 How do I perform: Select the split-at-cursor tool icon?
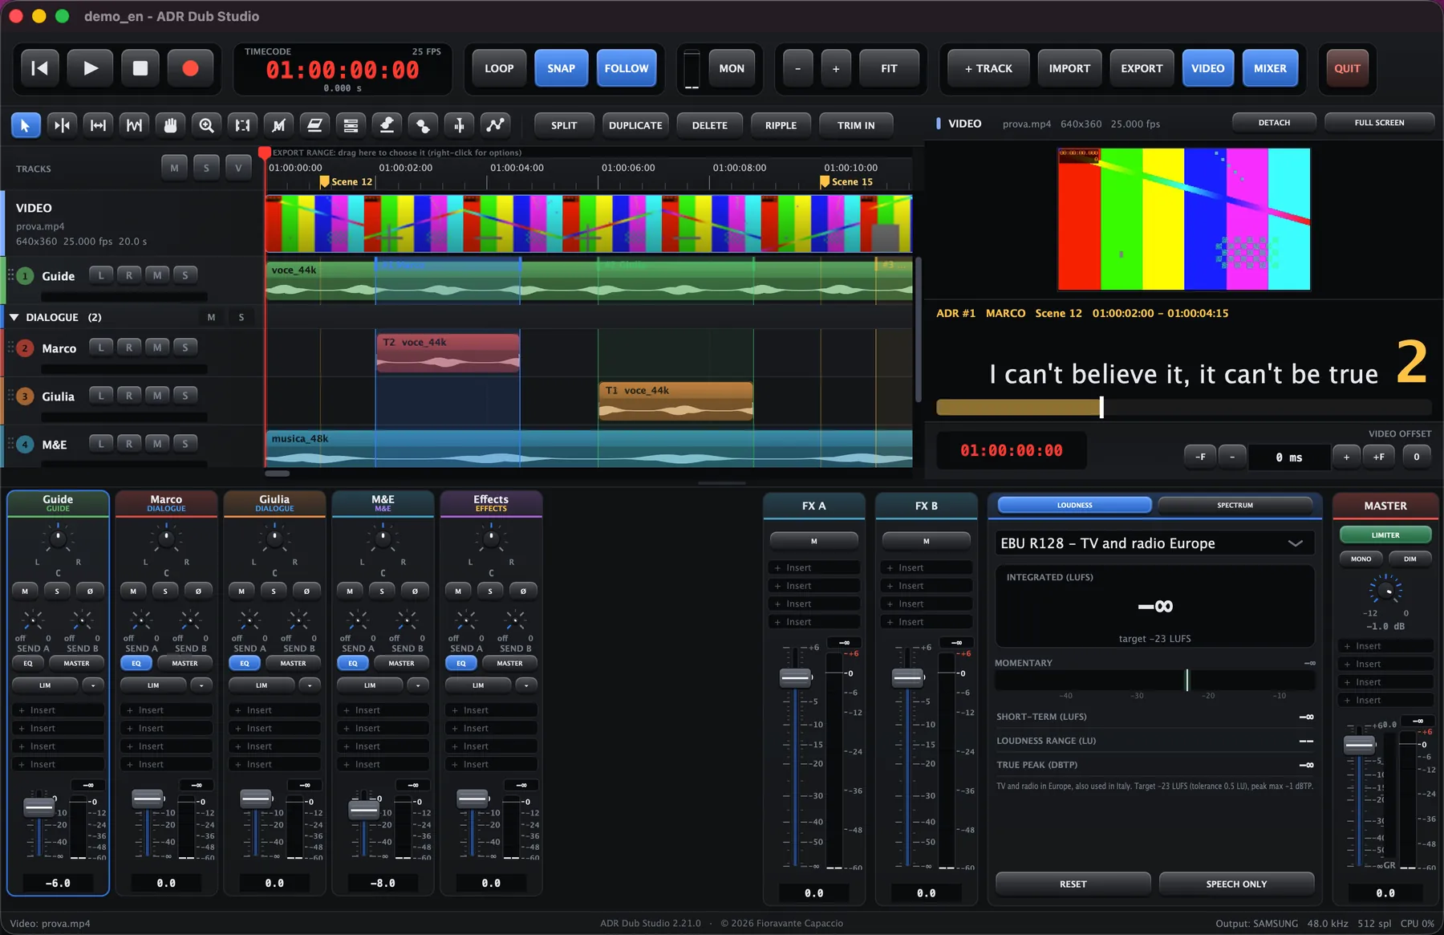coord(62,125)
